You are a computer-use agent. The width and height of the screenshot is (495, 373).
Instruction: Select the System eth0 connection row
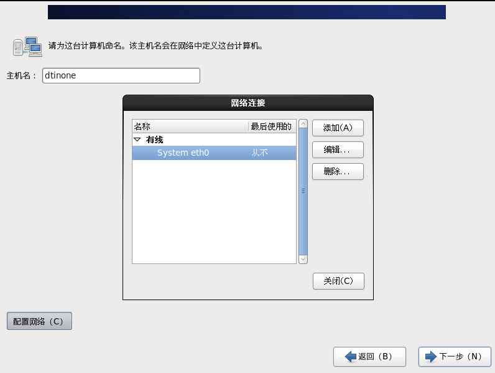pyautogui.click(x=214, y=153)
